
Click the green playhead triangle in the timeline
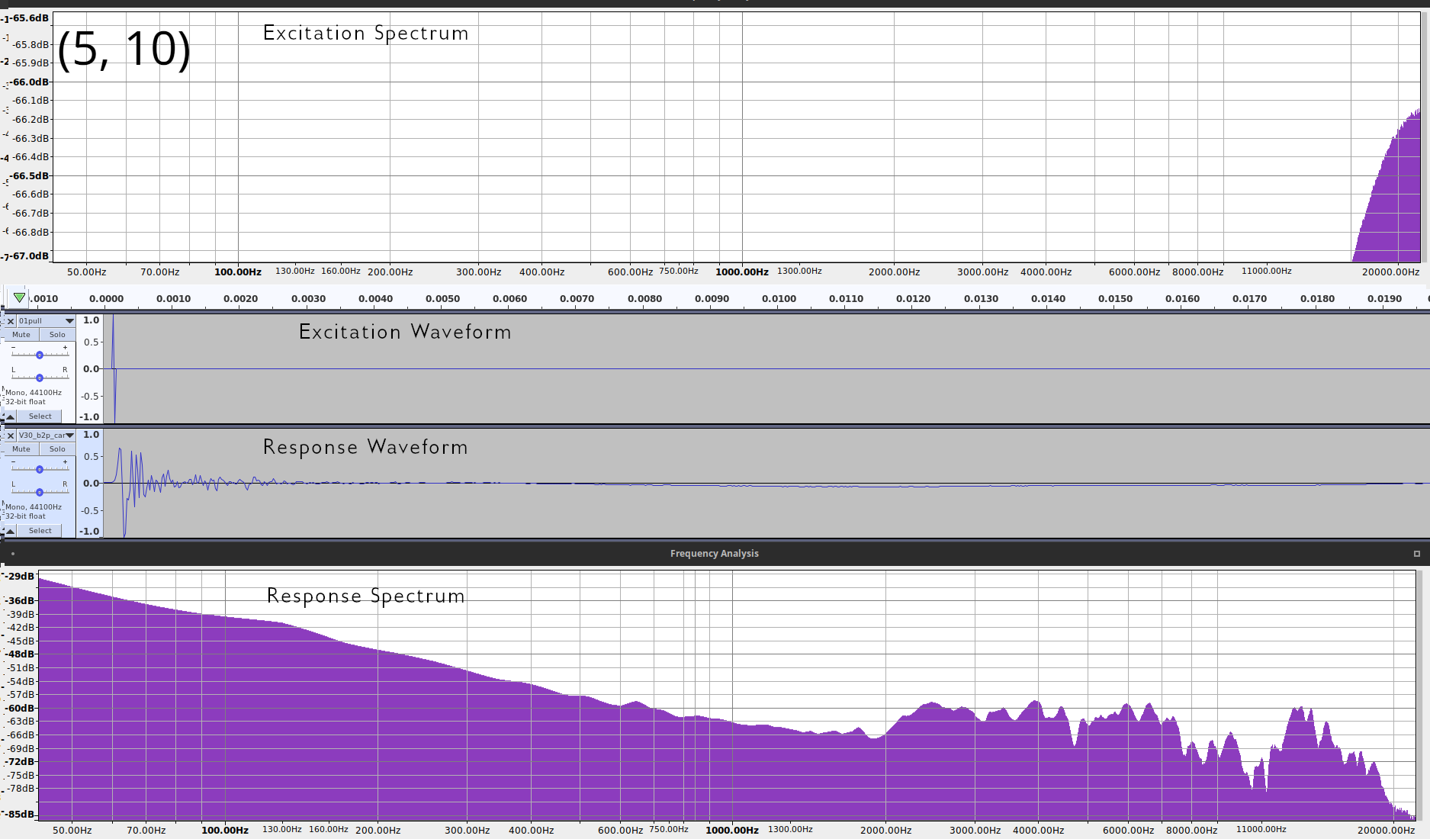click(x=20, y=297)
